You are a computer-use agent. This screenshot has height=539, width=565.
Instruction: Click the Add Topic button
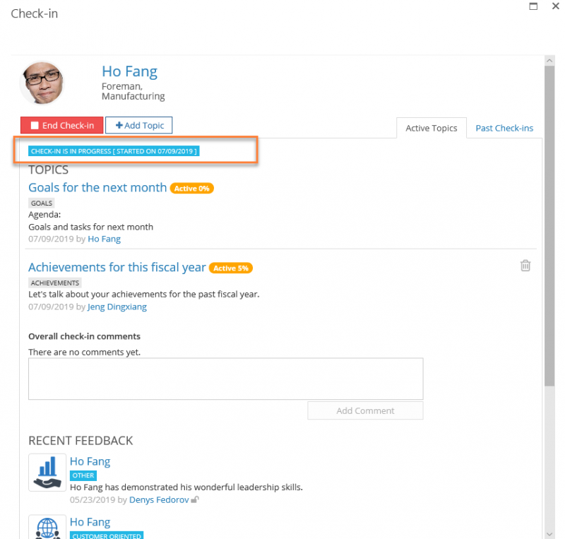pos(138,125)
